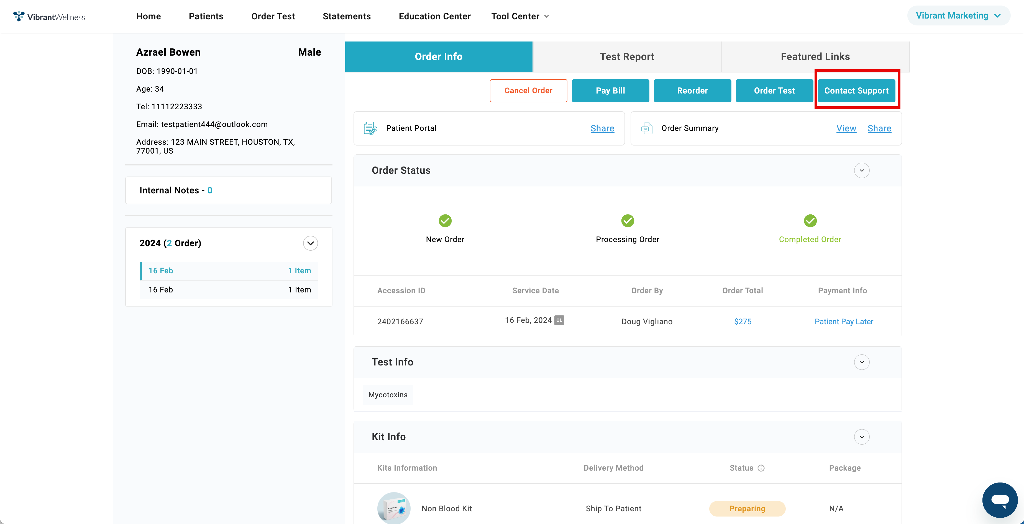This screenshot has width=1024, height=524.
Task: Click the Vibrant Wellness logo
Action: pos(49,16)
